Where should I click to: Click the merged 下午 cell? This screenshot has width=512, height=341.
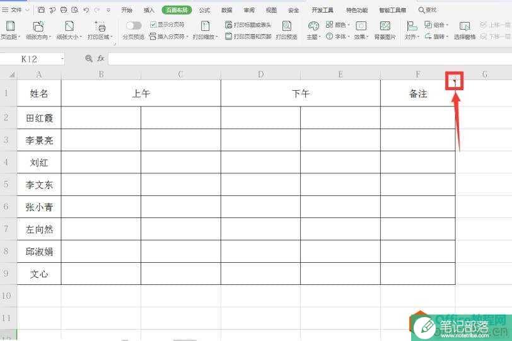301,93
